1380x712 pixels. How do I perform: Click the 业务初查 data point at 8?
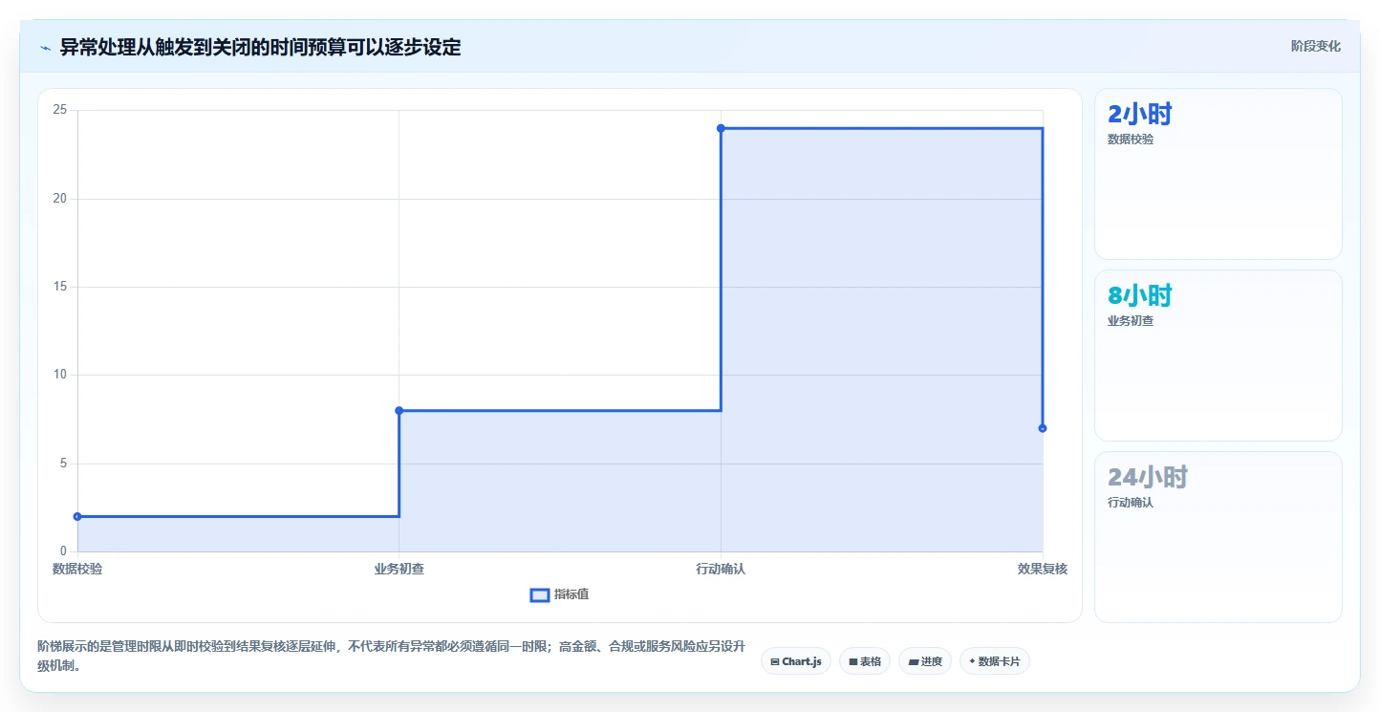tap(399, 411)
